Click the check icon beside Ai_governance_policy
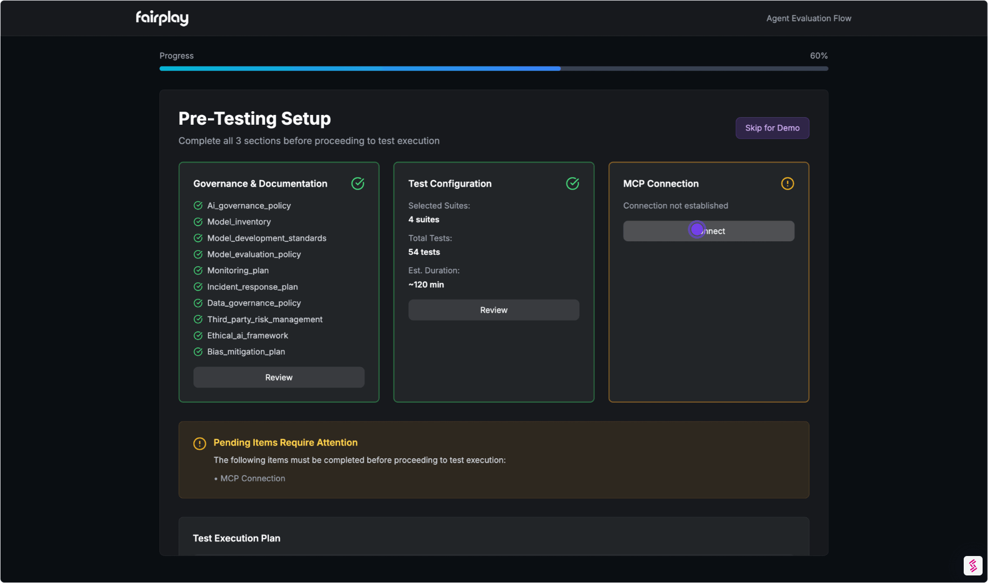Screen dimensions: 988x583 point(198,206)
